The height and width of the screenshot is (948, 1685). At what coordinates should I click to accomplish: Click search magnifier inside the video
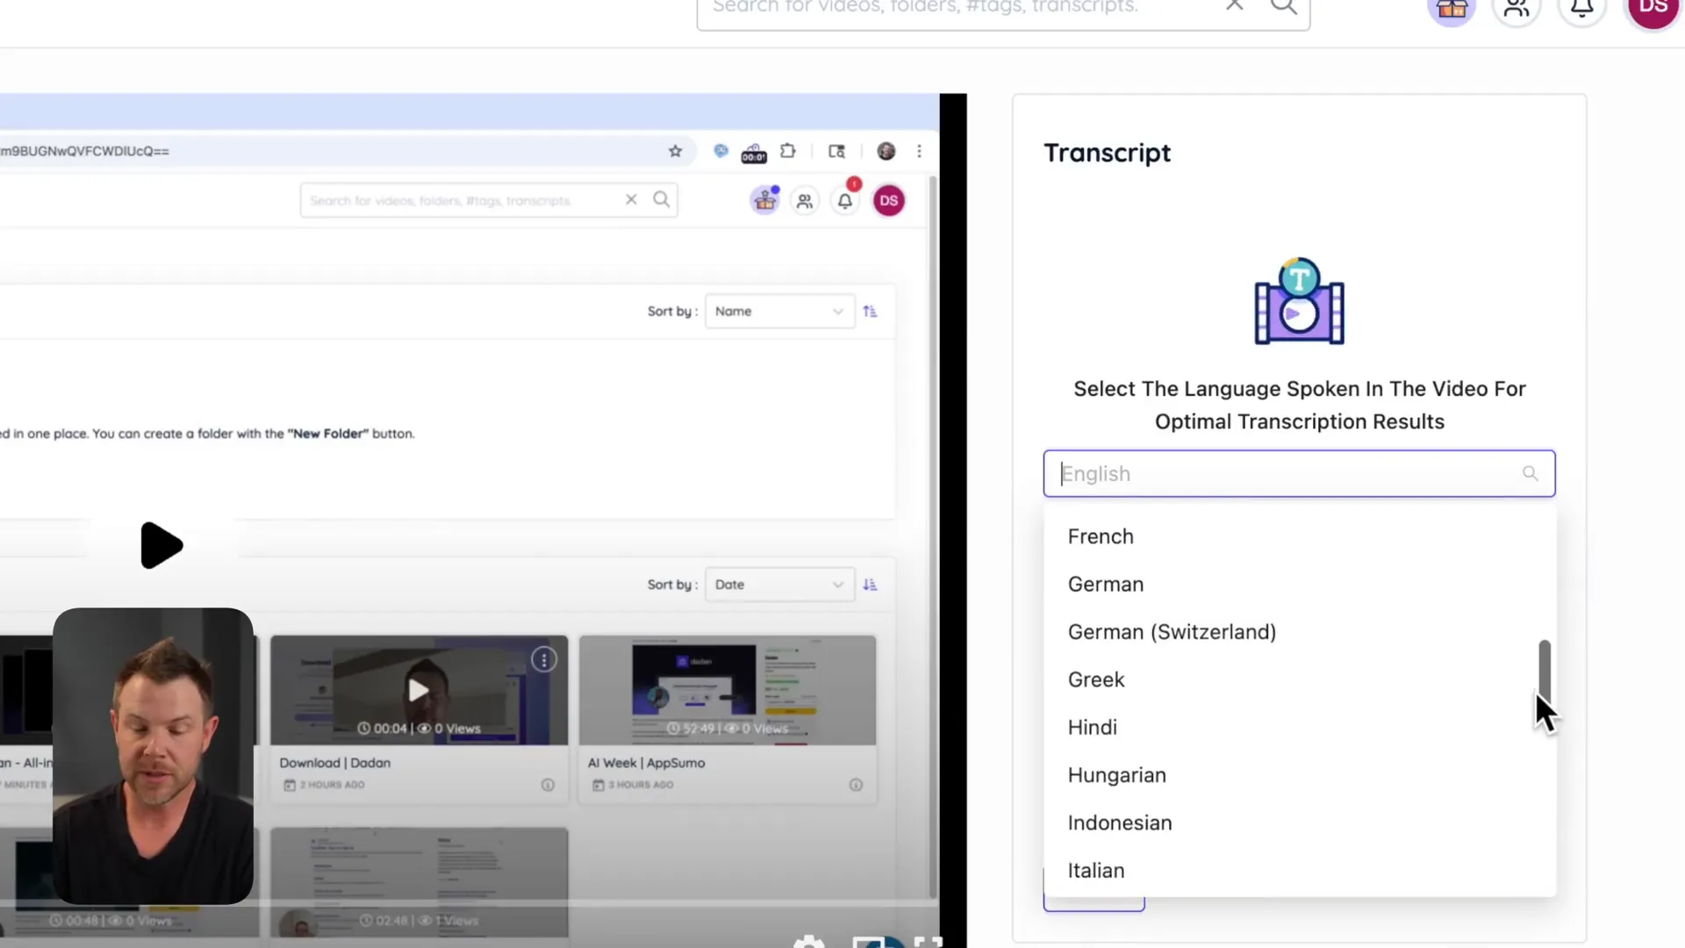(662, 199)
